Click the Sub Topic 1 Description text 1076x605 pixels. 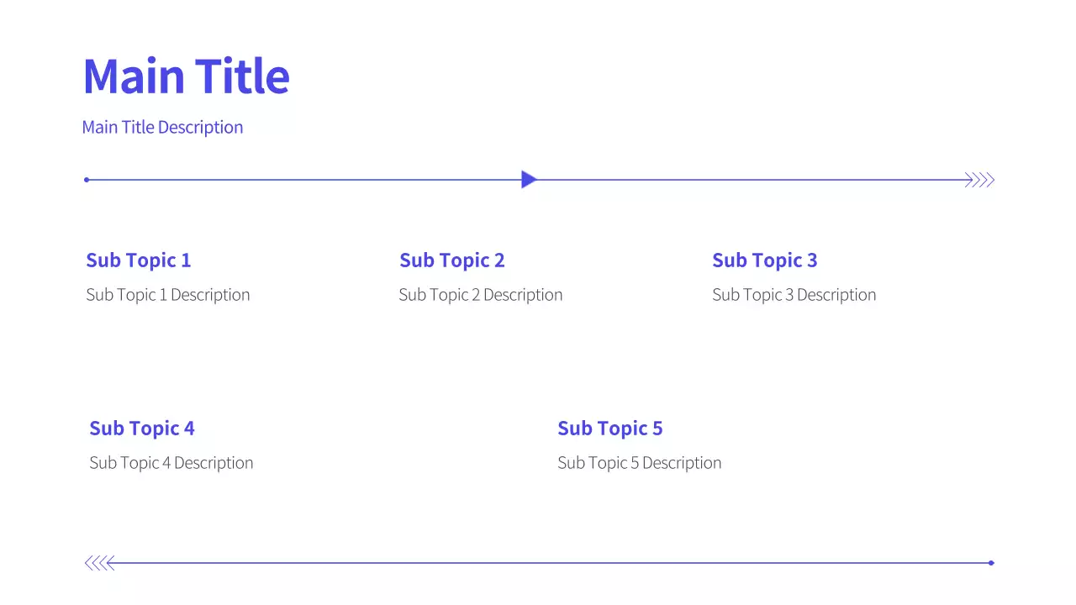point(167,295)
